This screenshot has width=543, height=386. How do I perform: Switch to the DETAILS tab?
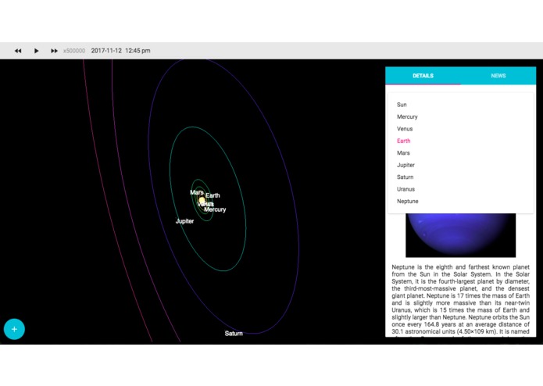423,76
